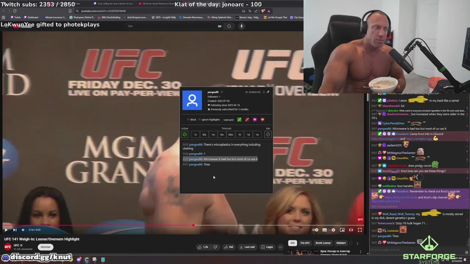Ban pangea86 with the ban icon
The image size is (470, 264).
pyautogui.click(x=268, y=135)
